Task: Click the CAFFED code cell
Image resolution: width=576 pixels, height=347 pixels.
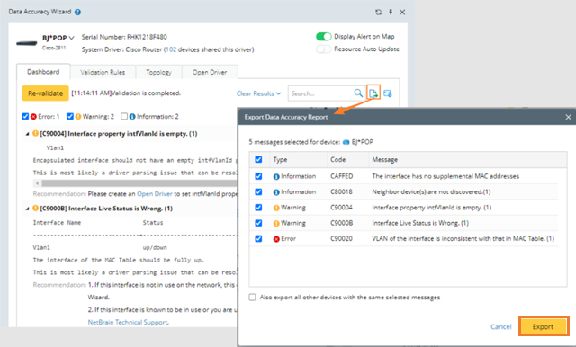Action: pos(342,176)
